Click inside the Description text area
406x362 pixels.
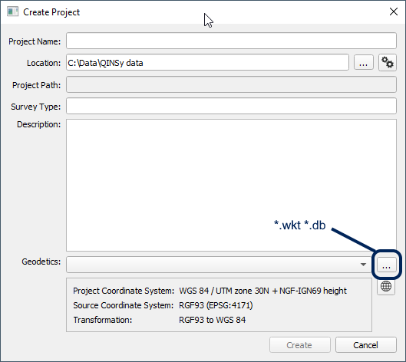pos(231,185)
